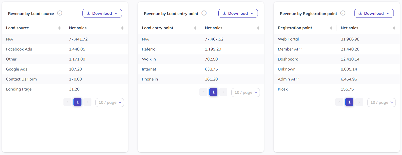Screen dimensions: 402x155
Task: Go to next page in Lead source table
Action: coord(87,102)
